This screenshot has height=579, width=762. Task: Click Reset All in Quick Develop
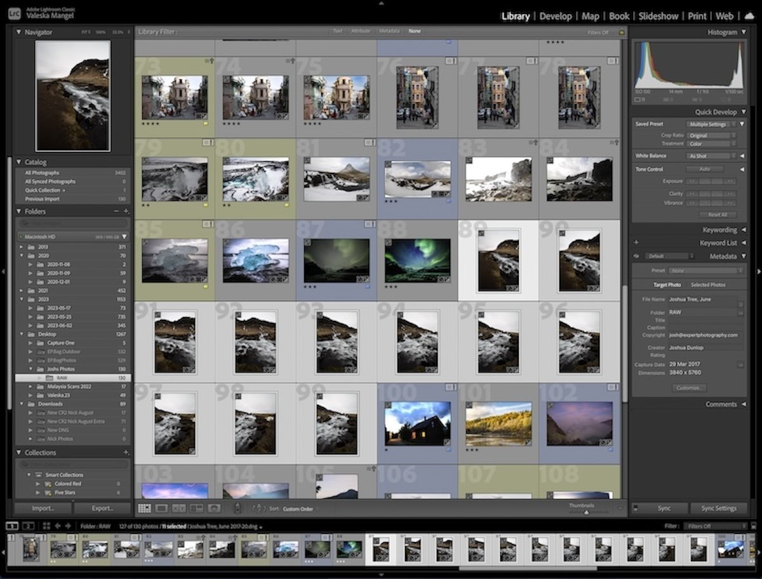click(718, 214)
